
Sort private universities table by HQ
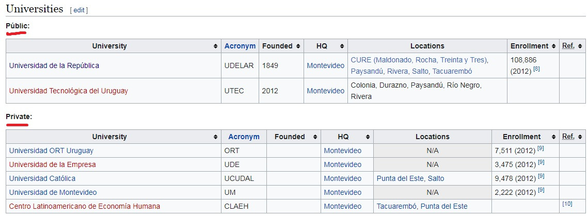(x=367, y=137)
